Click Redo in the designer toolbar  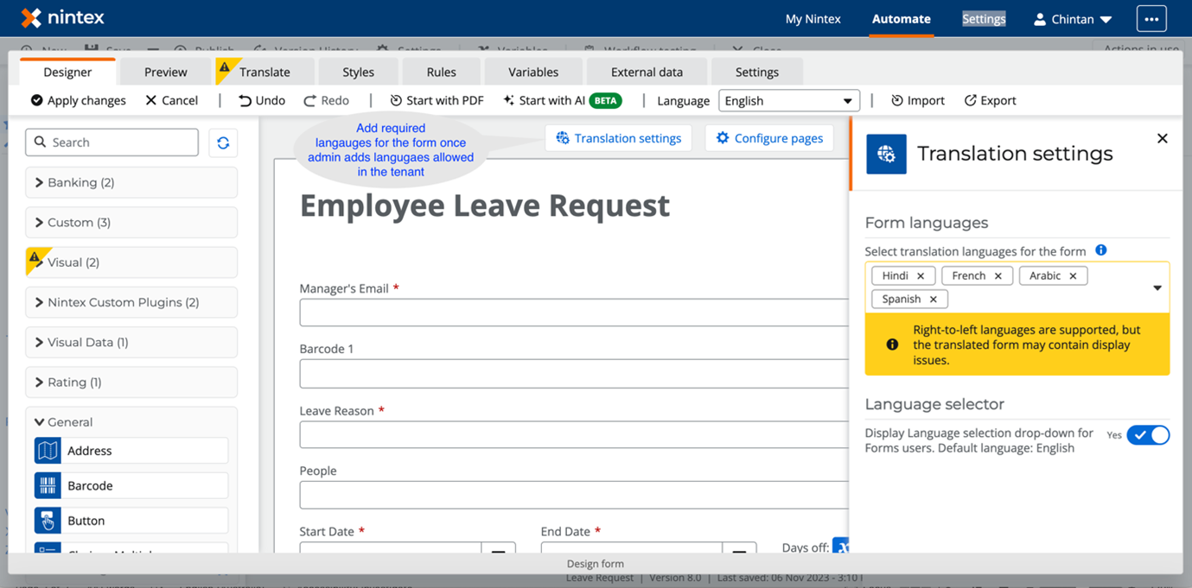point(326,100)
